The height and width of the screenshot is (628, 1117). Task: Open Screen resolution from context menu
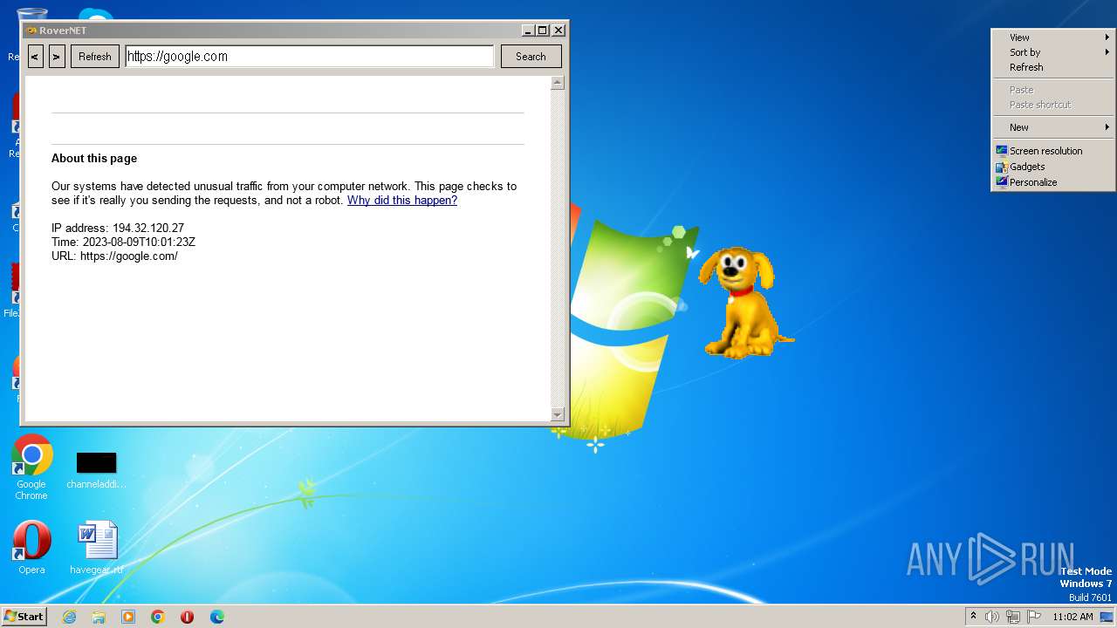point(1053,151)
